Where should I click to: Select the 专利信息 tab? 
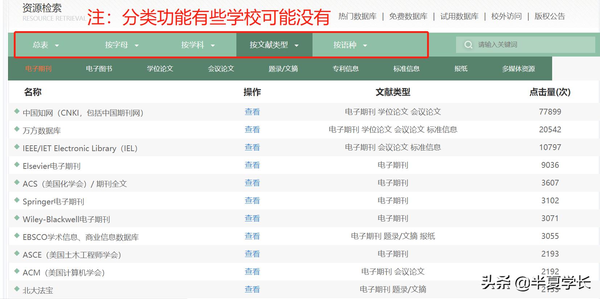click(345, 68)
